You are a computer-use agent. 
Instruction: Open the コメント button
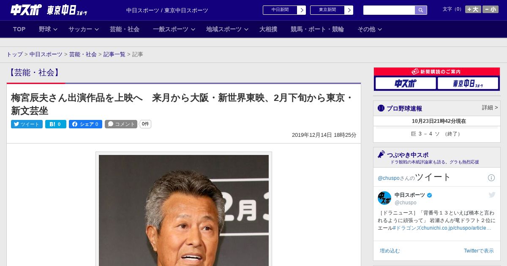(121, 124)
